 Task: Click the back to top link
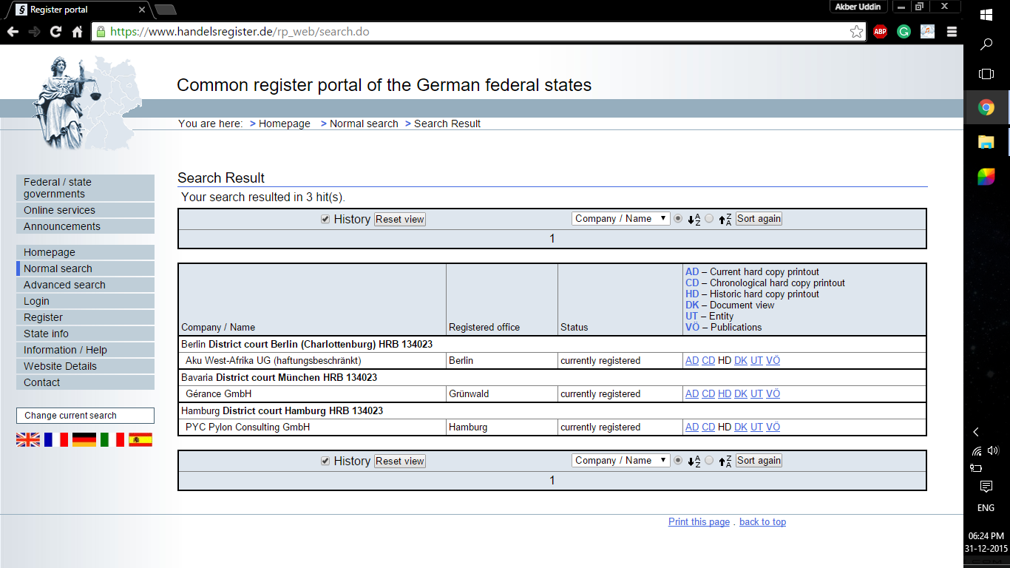coord(762,522)
